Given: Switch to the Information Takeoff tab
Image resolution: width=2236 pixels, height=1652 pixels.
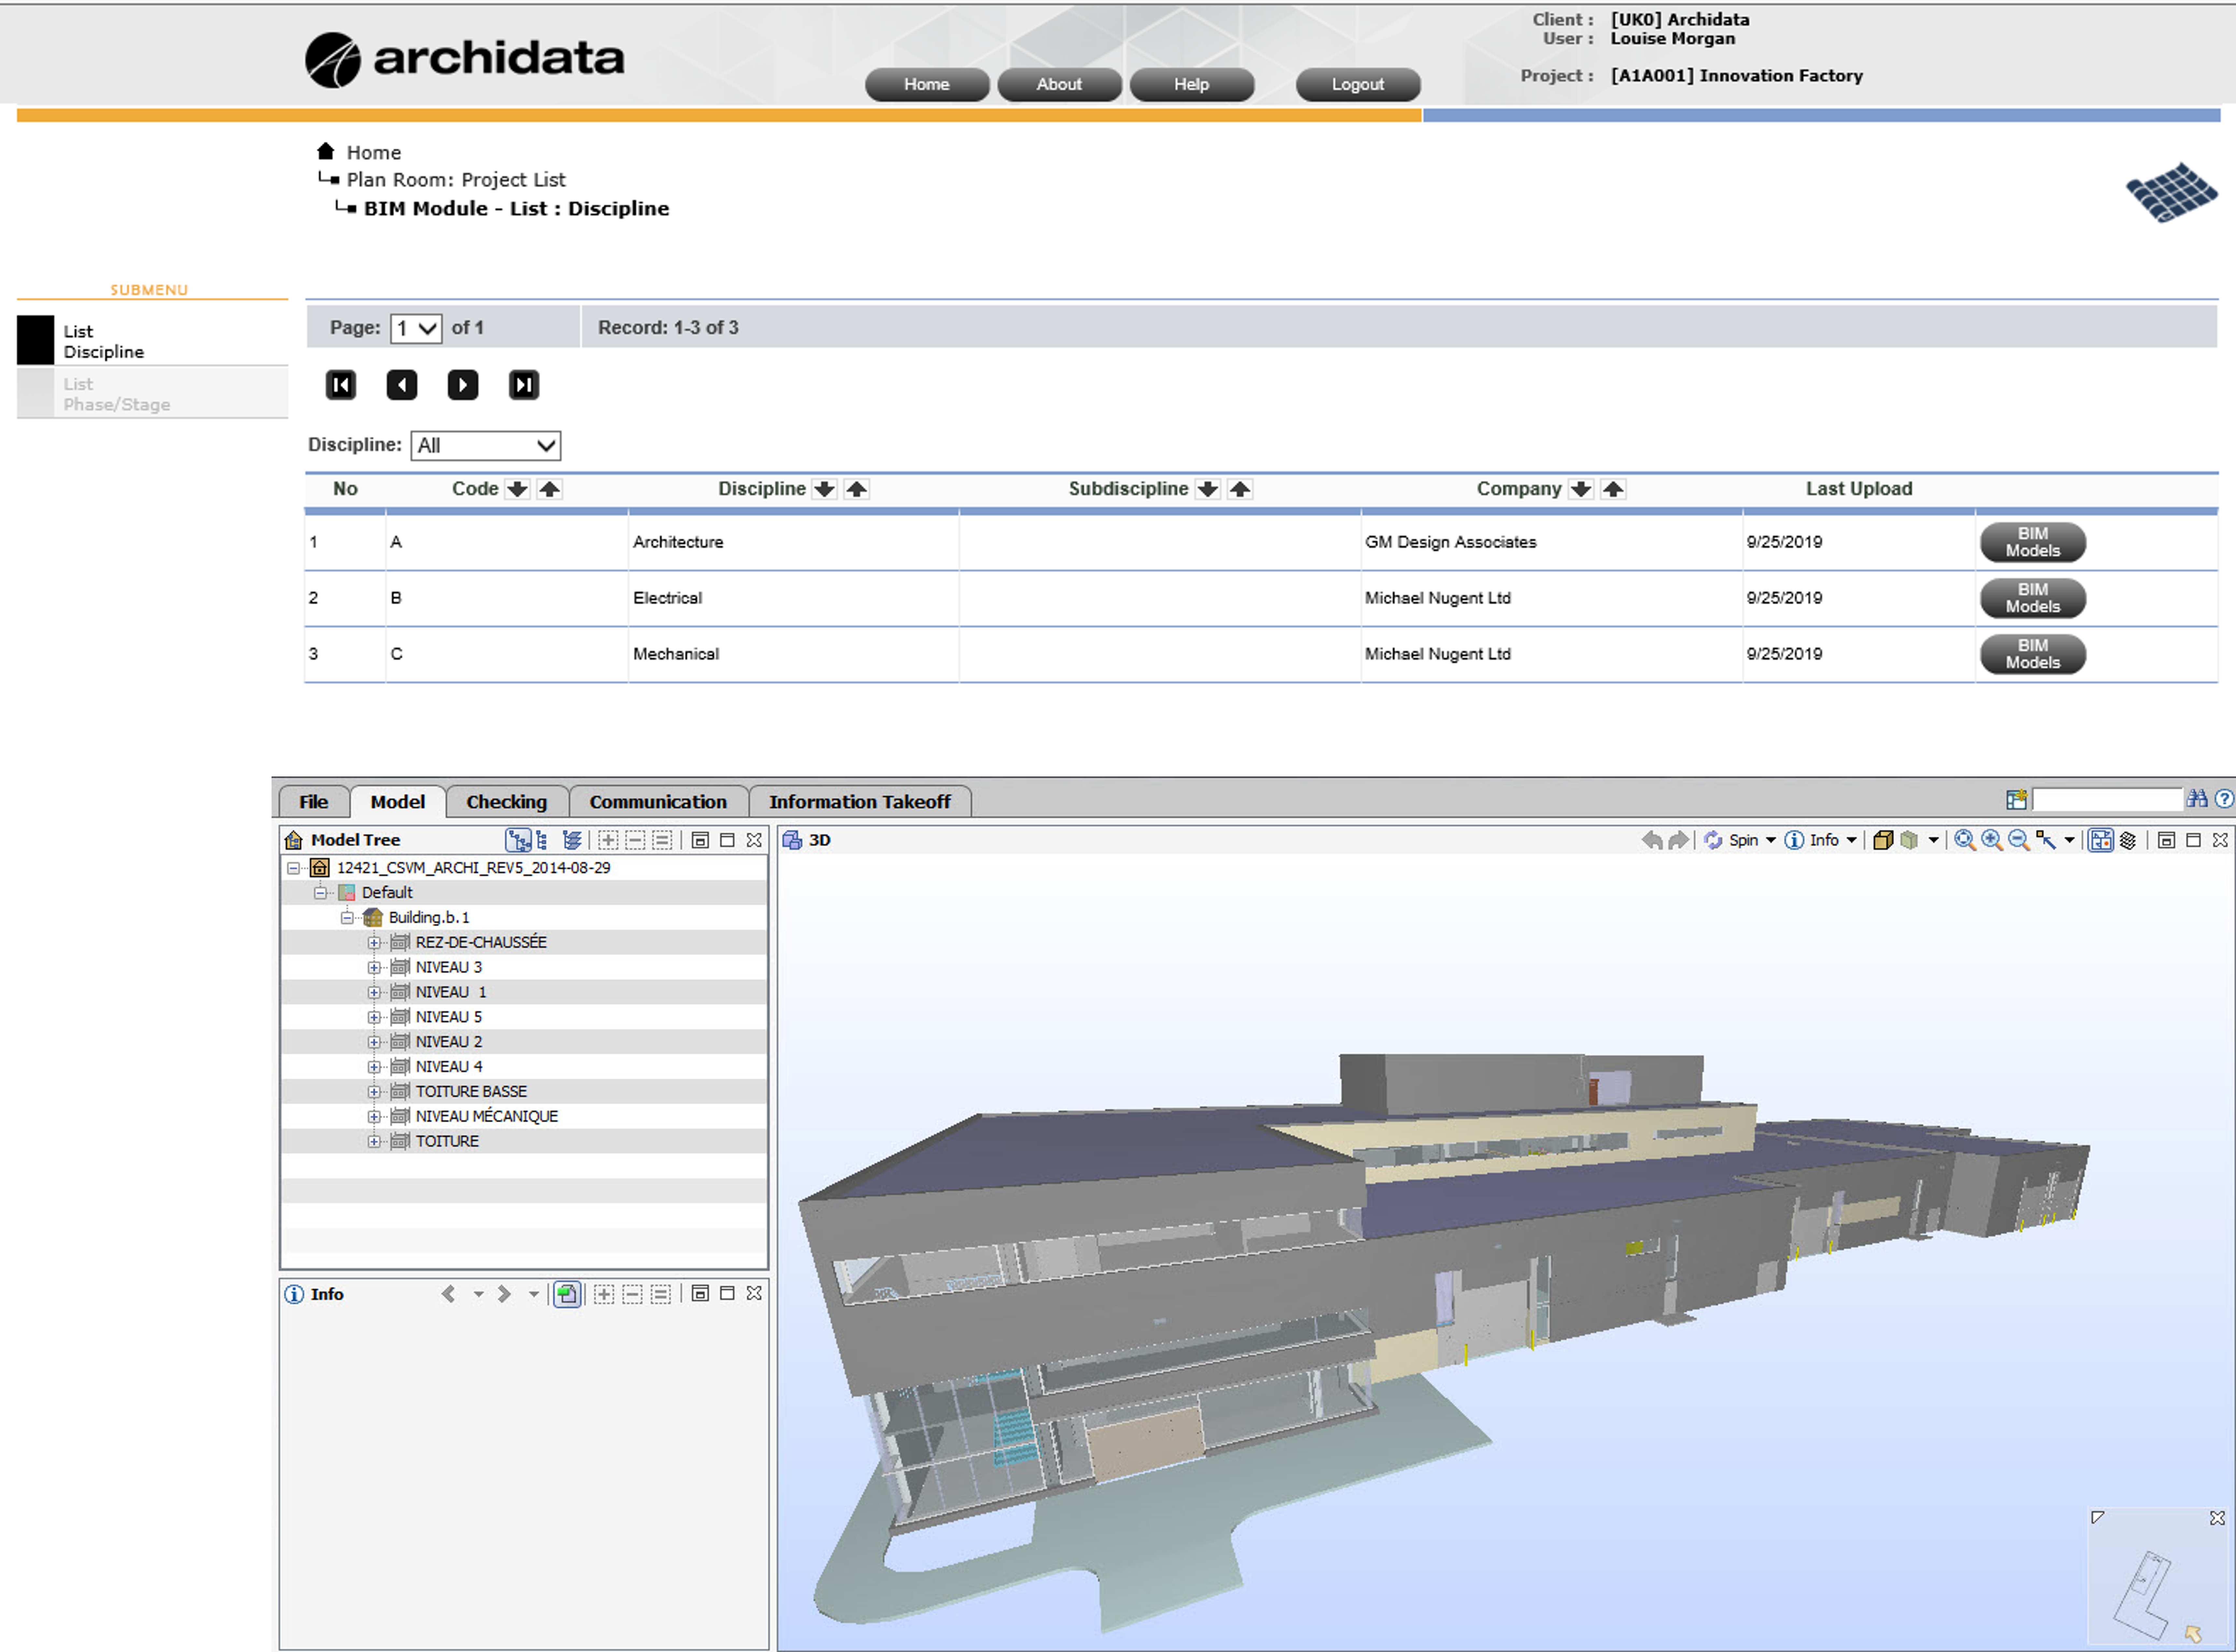Looking at the screenshot, I should click(860, 802).
